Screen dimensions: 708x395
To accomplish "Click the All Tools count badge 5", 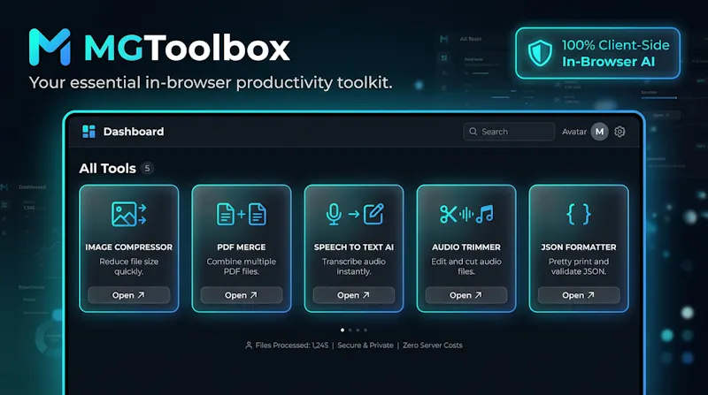I will (x=147, y=168).
